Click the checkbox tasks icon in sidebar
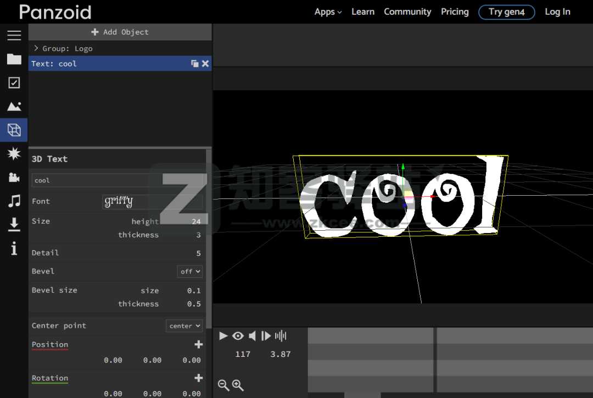The height and width of the screenshot is (398, 593). (14, 83)
